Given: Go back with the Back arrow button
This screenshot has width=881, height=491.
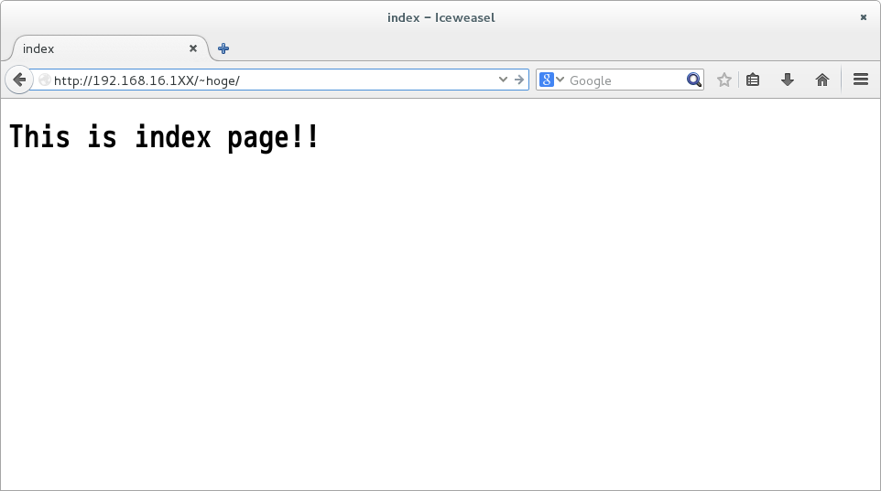Looking at the screenshot, I should click(x=19, y=80).
